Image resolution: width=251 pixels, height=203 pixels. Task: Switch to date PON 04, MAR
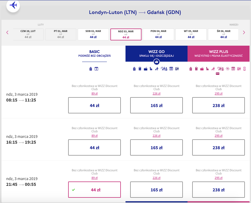[x=158, y=34]
